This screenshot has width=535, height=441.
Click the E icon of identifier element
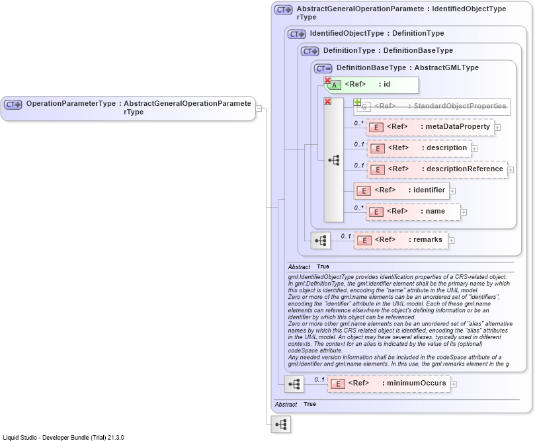(364, 191)
